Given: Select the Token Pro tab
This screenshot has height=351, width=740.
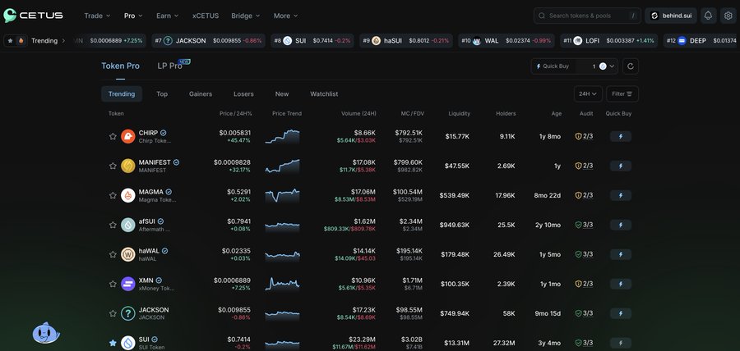Looking at the screenshot, I should (x=120, y=66).
